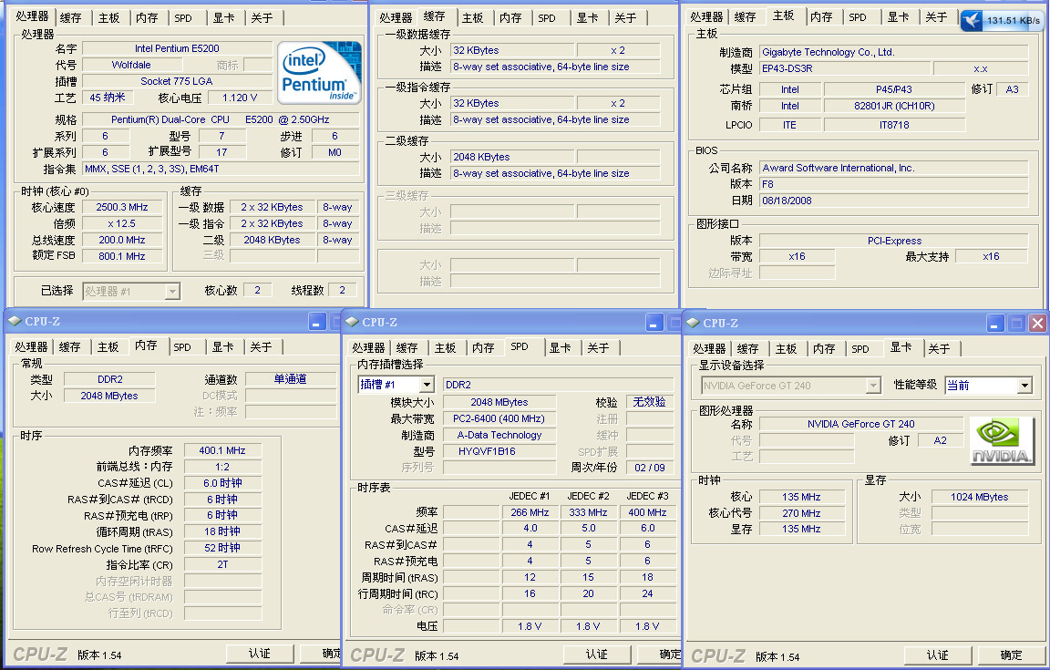Viewport: 1050px width, 670px height.
Task: Select 内存 tab in the cache details window
Action: pyautogui.click(x=510, y=18)
